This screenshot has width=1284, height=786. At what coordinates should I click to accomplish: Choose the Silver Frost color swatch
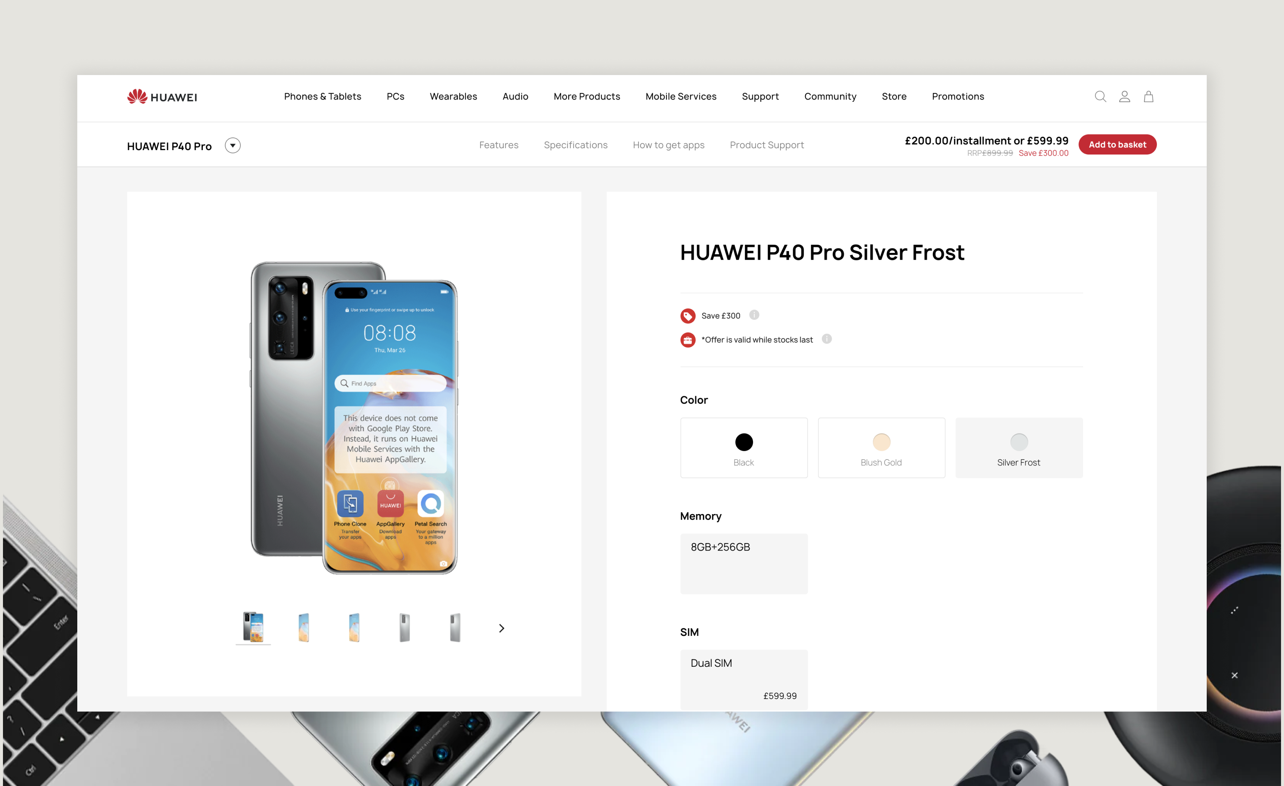tap(1019, 448)
